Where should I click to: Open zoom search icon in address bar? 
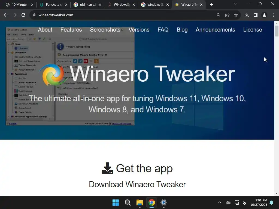point(218,15)
